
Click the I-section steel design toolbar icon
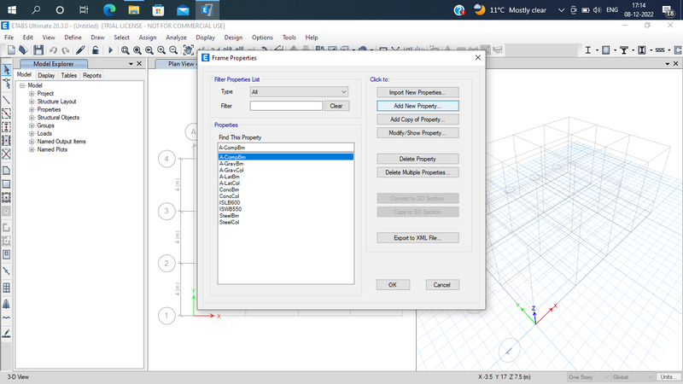[x=587, y=50]
